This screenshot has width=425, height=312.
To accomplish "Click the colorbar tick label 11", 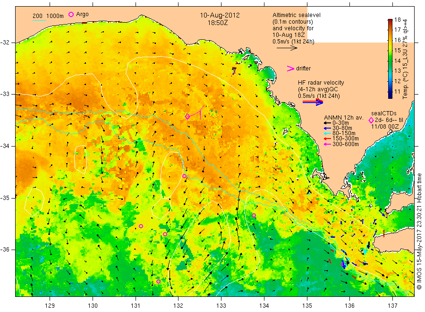I will pos(397,91).
